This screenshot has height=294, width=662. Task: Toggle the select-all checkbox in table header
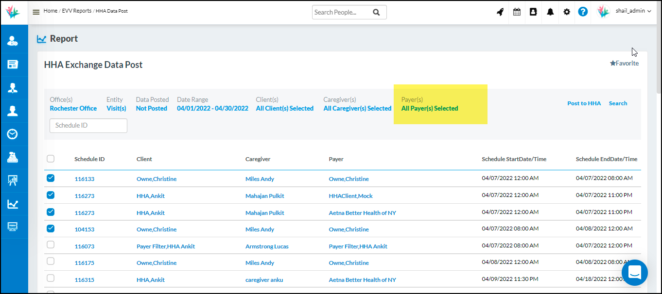51,159
